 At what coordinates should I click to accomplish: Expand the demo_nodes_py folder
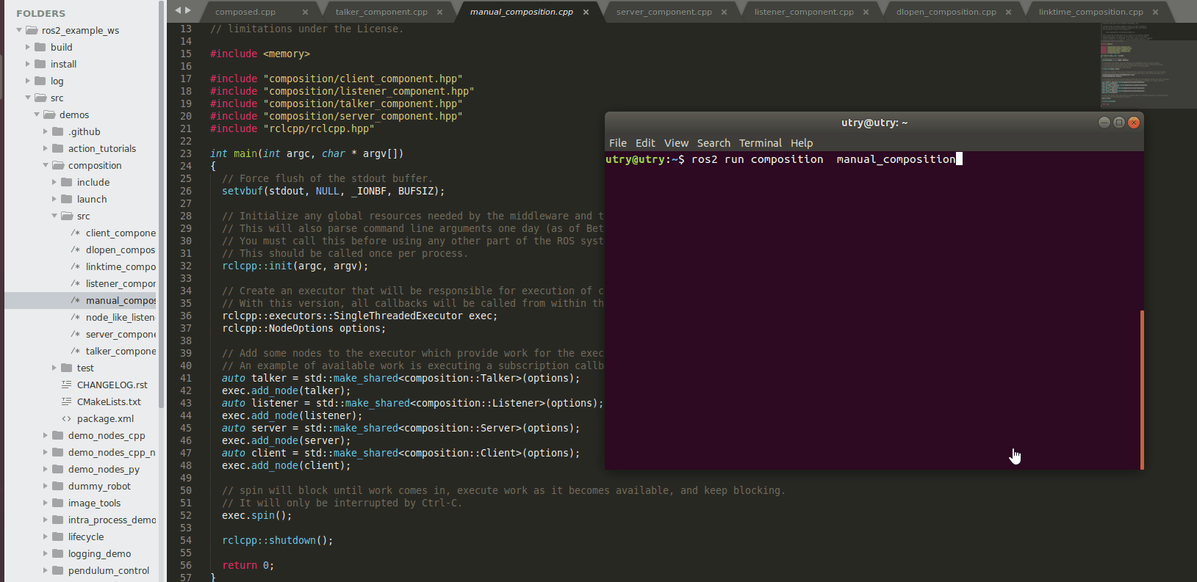point(46,469)
